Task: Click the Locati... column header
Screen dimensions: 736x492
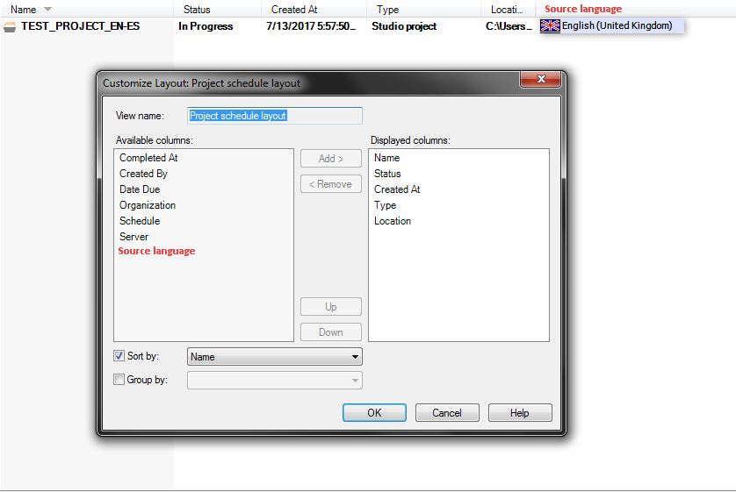Action: coord(507,10)
